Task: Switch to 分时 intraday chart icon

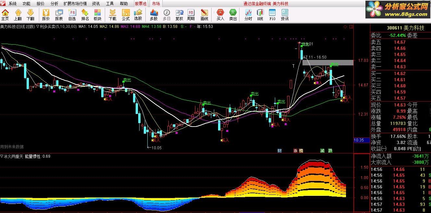Action: click(x=248, y=15)
